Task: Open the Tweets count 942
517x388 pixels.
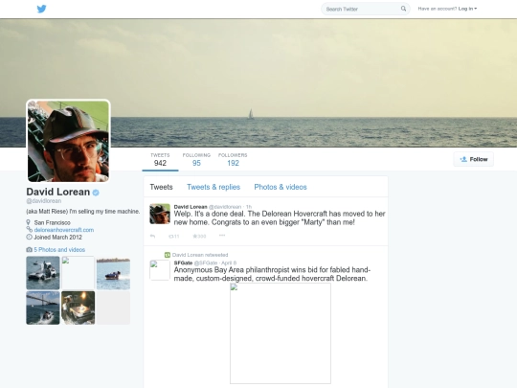Action: coord(160,159)
